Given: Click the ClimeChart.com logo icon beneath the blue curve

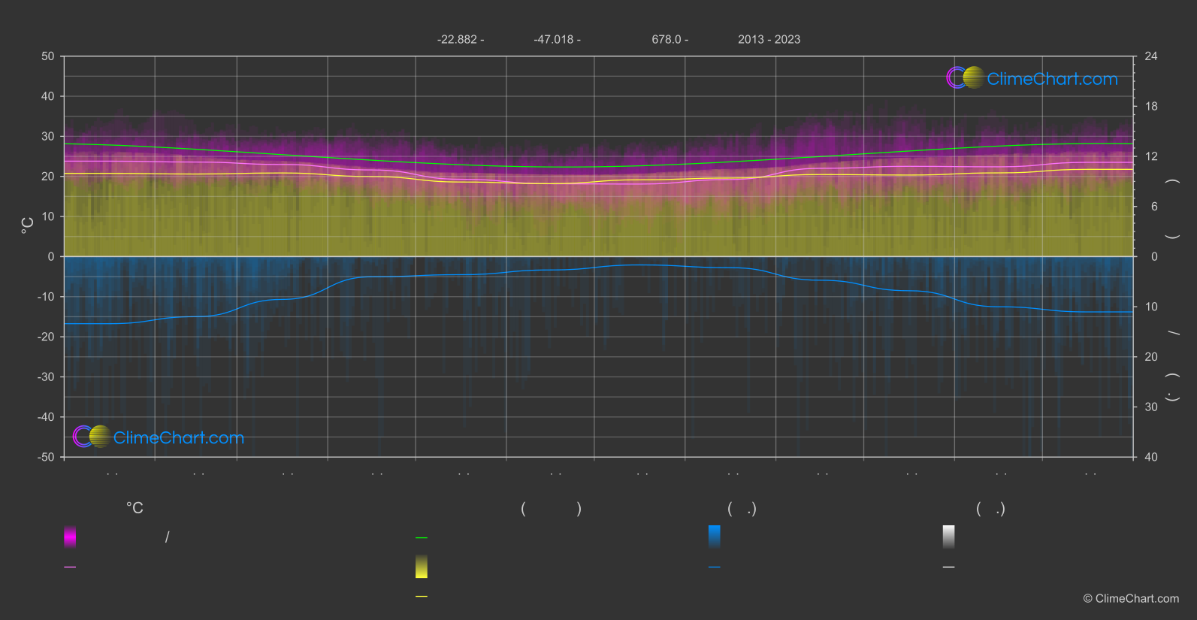Looking at the screenshot, I should [x=92, y=436].
